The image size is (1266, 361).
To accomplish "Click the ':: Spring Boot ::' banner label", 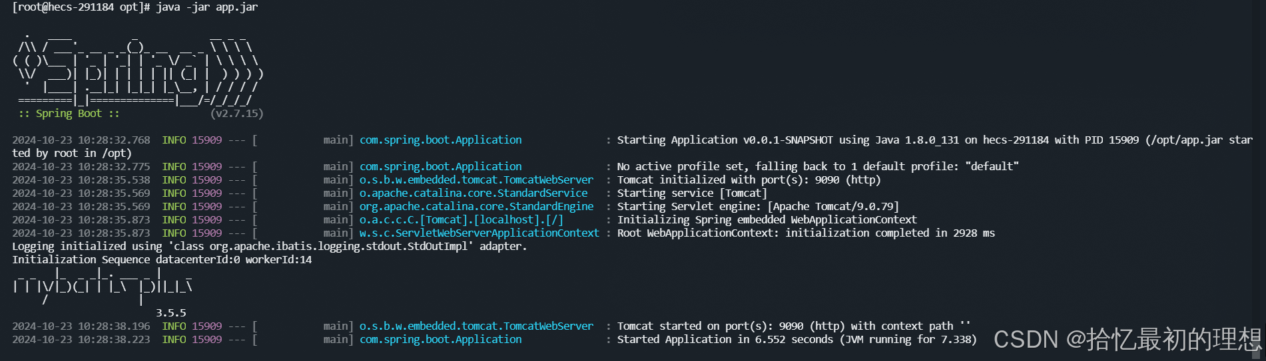I will click(69, 114).
